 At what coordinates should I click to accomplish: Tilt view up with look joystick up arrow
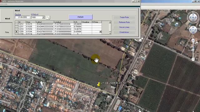193,15
